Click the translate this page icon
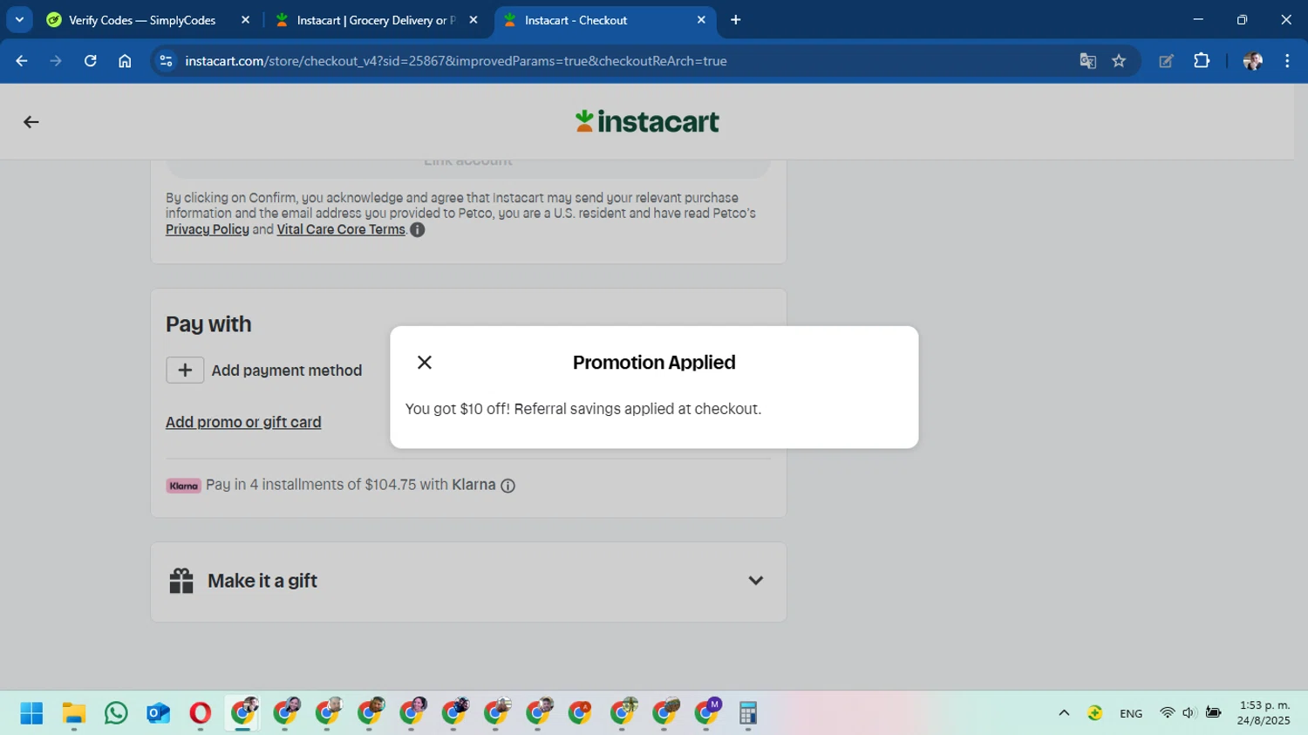Screen dimensions: 1308x735 (x=1087, y=61)
